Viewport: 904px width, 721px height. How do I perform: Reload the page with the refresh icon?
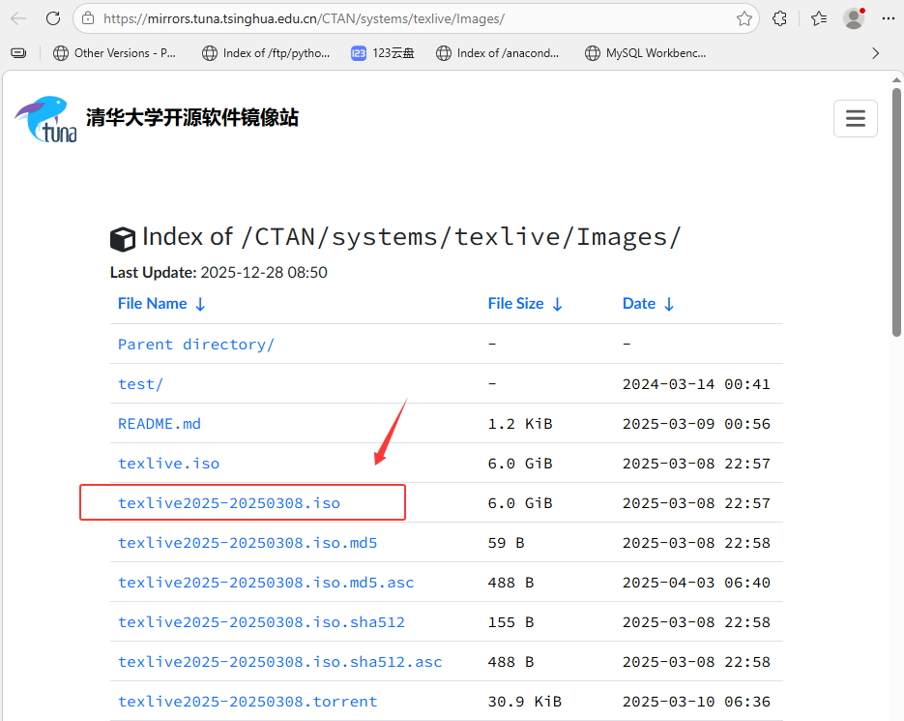53,18
